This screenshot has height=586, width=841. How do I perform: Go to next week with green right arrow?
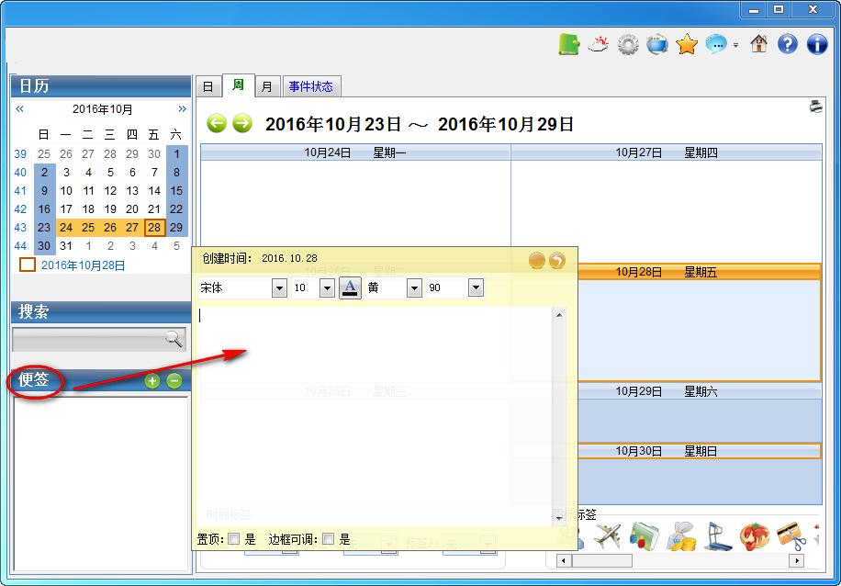click(242, 124)
